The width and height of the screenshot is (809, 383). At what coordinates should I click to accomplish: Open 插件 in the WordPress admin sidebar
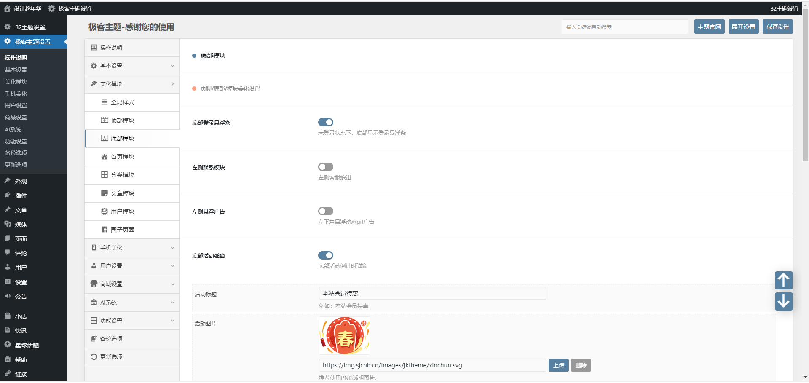pos(21,196)
